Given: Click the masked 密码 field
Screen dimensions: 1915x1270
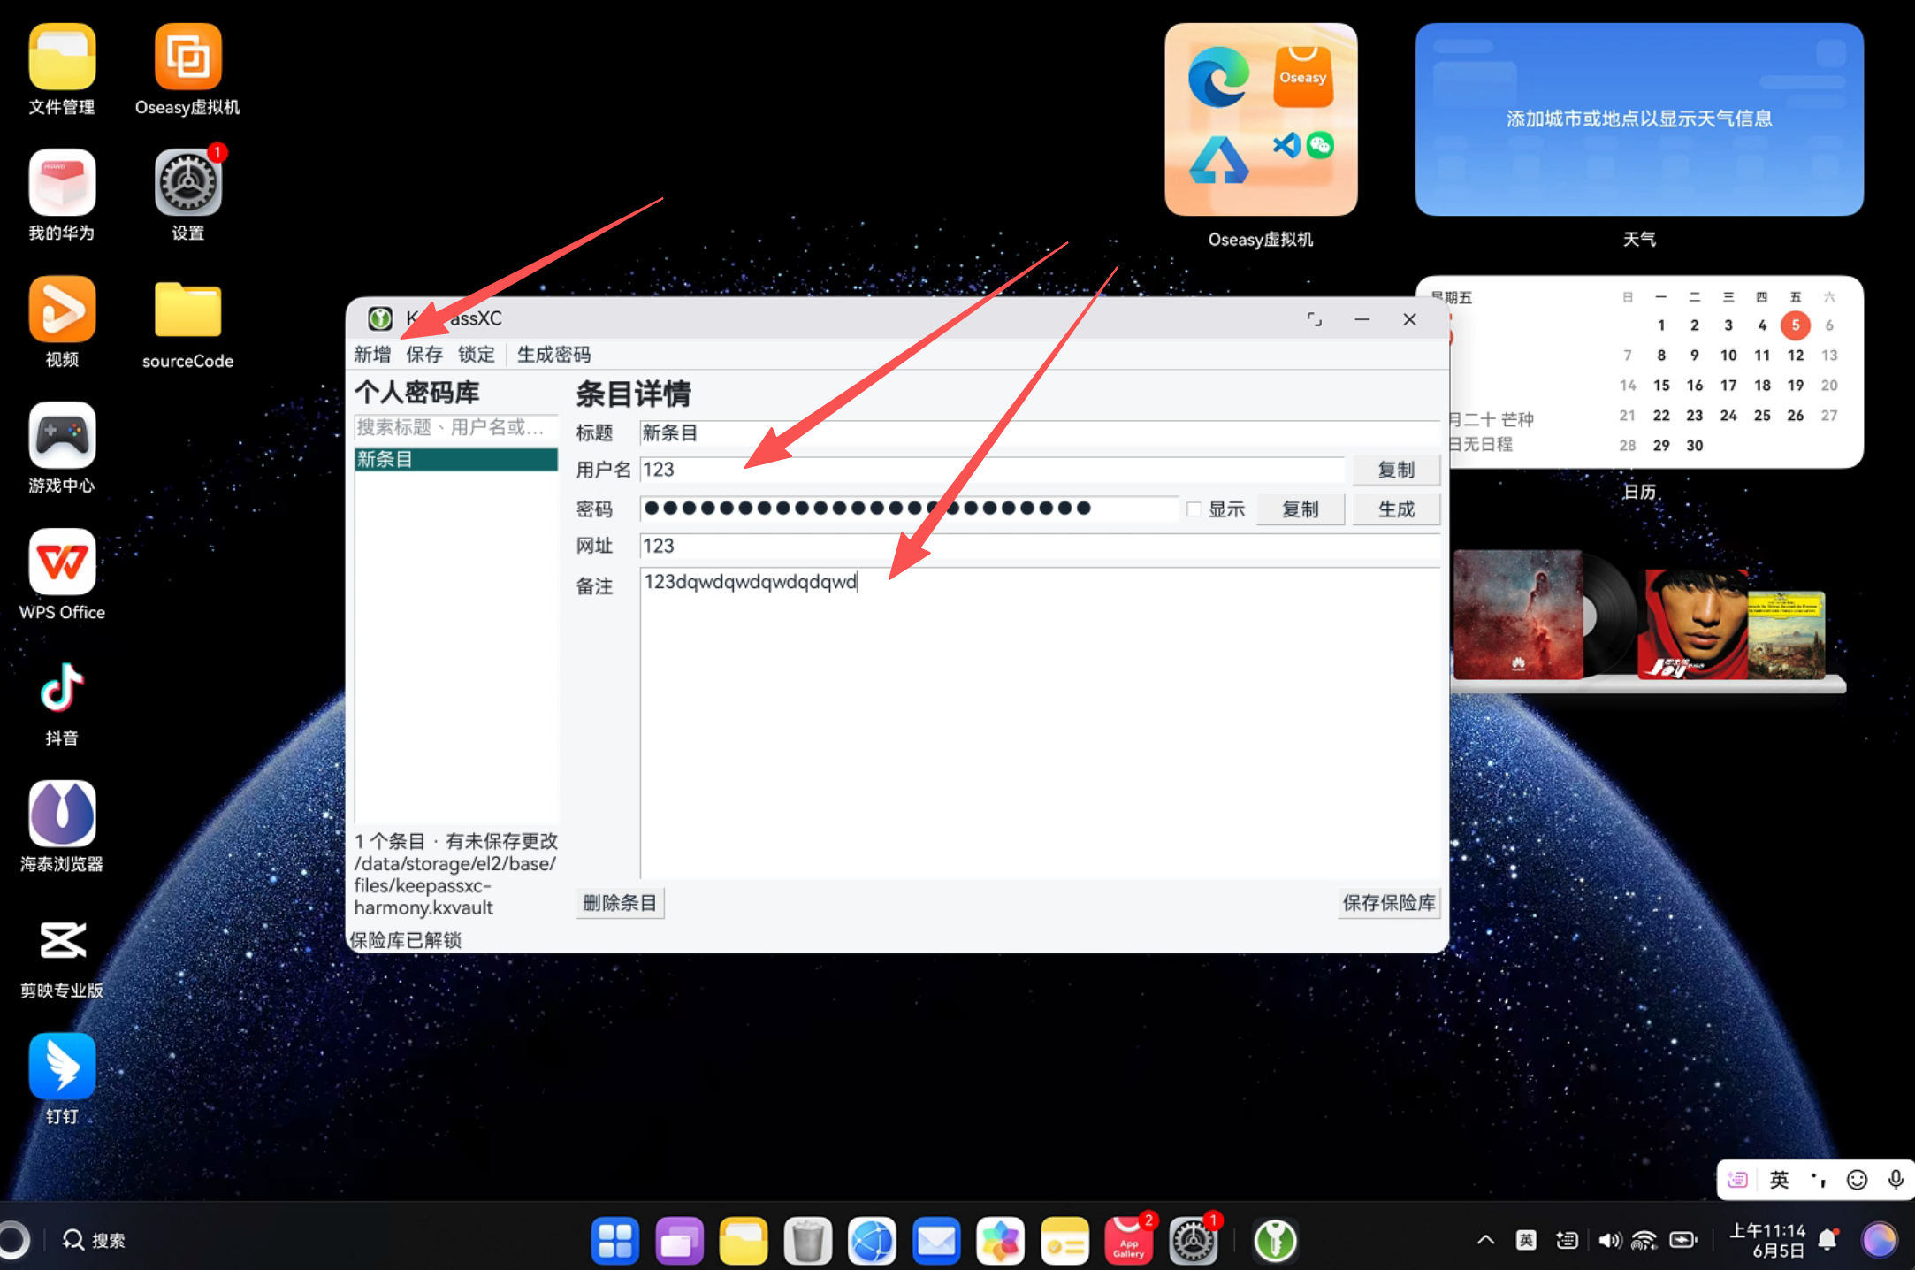Looking at the screenshot, I should pyautogui.click(x=909, y=509).
